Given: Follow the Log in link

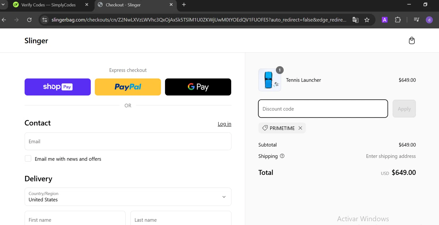Looking at the screenshot, I should pos(224,124).
